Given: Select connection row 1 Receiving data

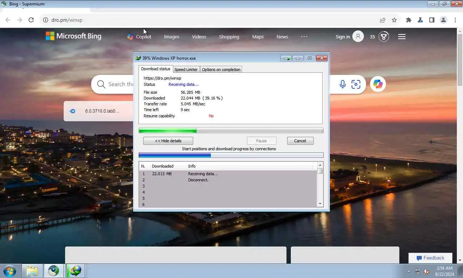Looking at the screenshot, I should (x=228, y=174).
